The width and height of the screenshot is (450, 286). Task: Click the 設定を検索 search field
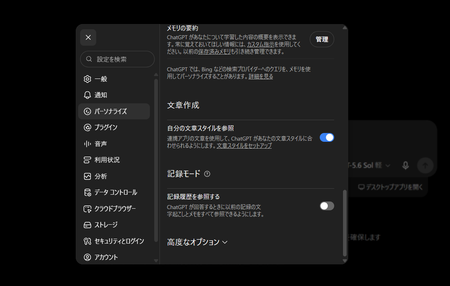pyautogui.click(x=117, y=59)
